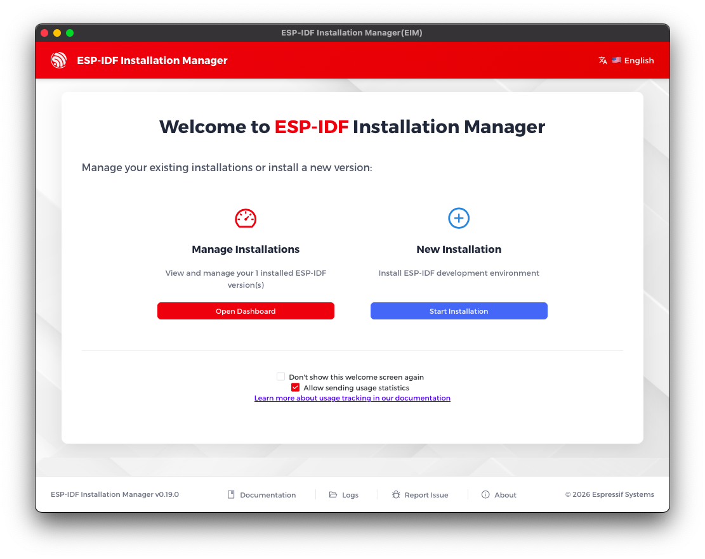Click the US flag icon
Viewport: 705px width, 559px height.
pos(616,60)
